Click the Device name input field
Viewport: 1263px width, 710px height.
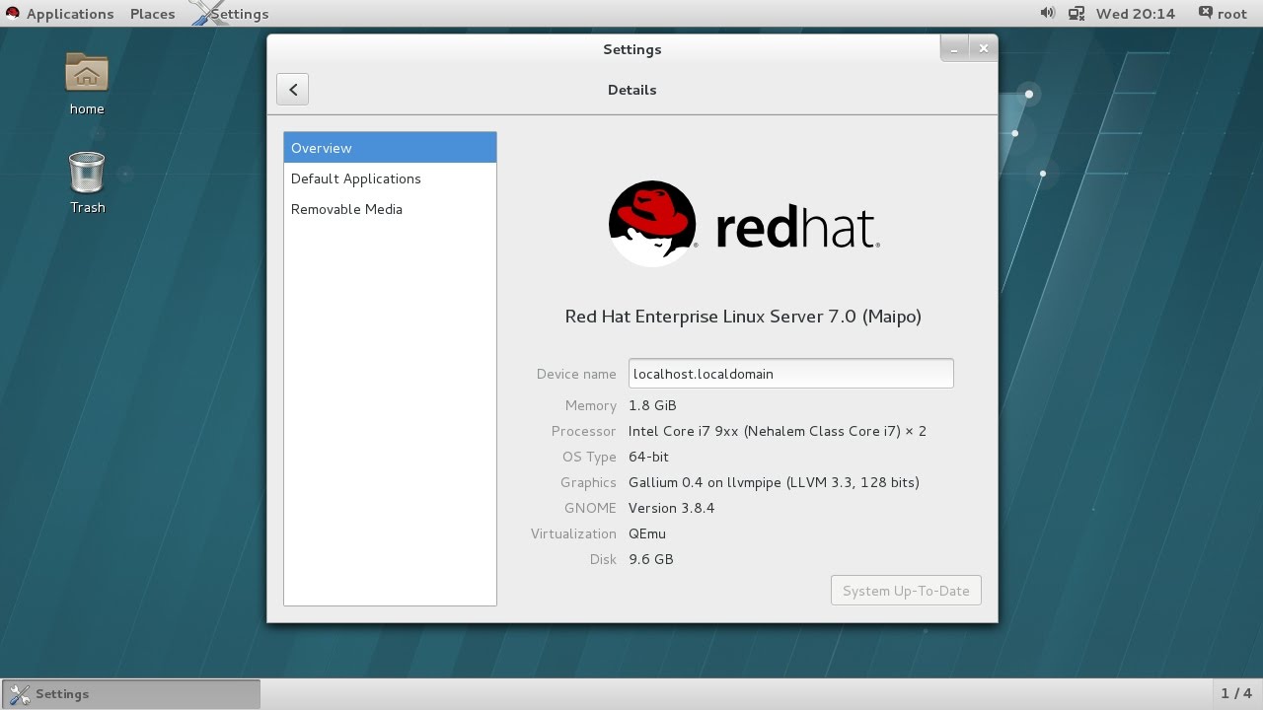790,374
